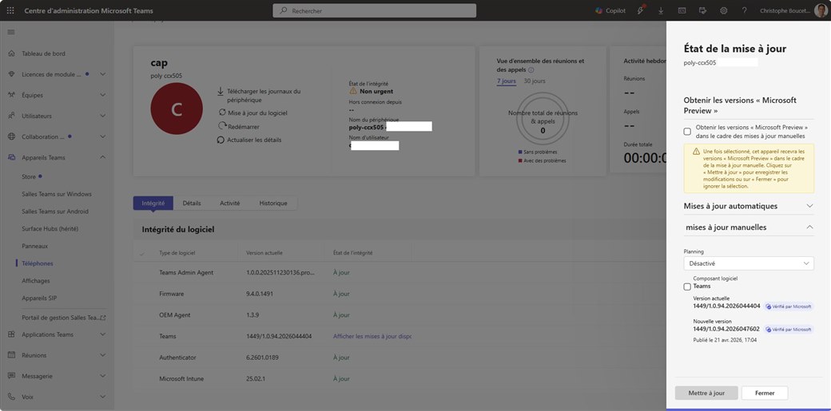Screen dimensions: 831x411
Task: Switch to the Détails tab
Action: pos(192,204)
